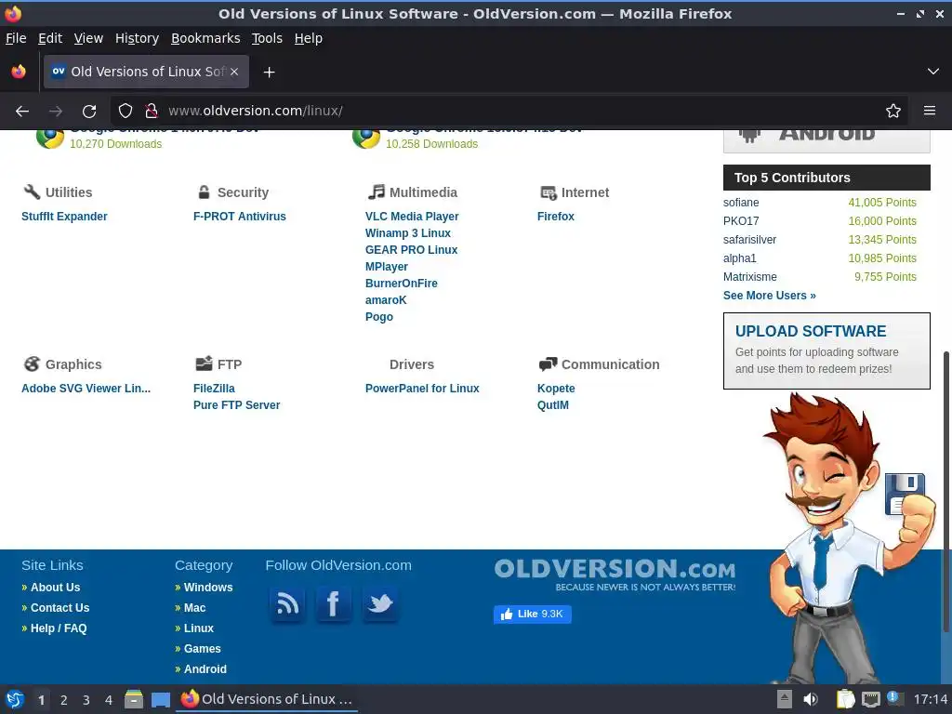This screenshot has height=714, width=952.
Task: Open the F-PROT Antivirus link
Action: (x=239, y=216)
